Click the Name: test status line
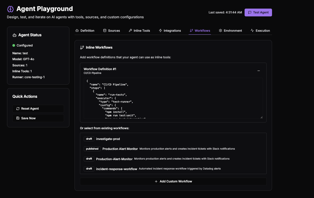 click(20, 53)
